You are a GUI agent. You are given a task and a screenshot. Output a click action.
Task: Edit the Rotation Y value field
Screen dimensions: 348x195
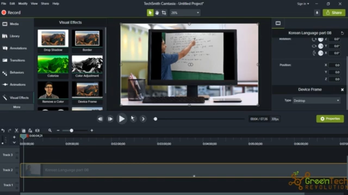click(334, 46)
